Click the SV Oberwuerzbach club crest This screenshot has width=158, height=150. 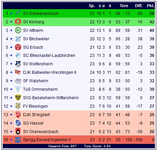pyautogui.click(x=18, y=131)
